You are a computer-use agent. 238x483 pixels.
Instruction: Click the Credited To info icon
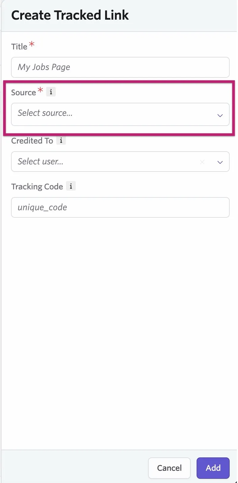pos(61,140)
